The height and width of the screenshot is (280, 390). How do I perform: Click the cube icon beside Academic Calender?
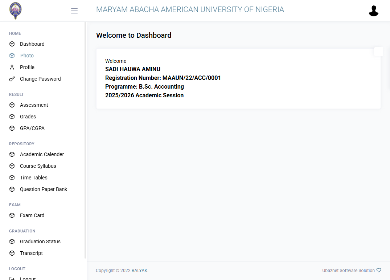click(x=12, y=155)
